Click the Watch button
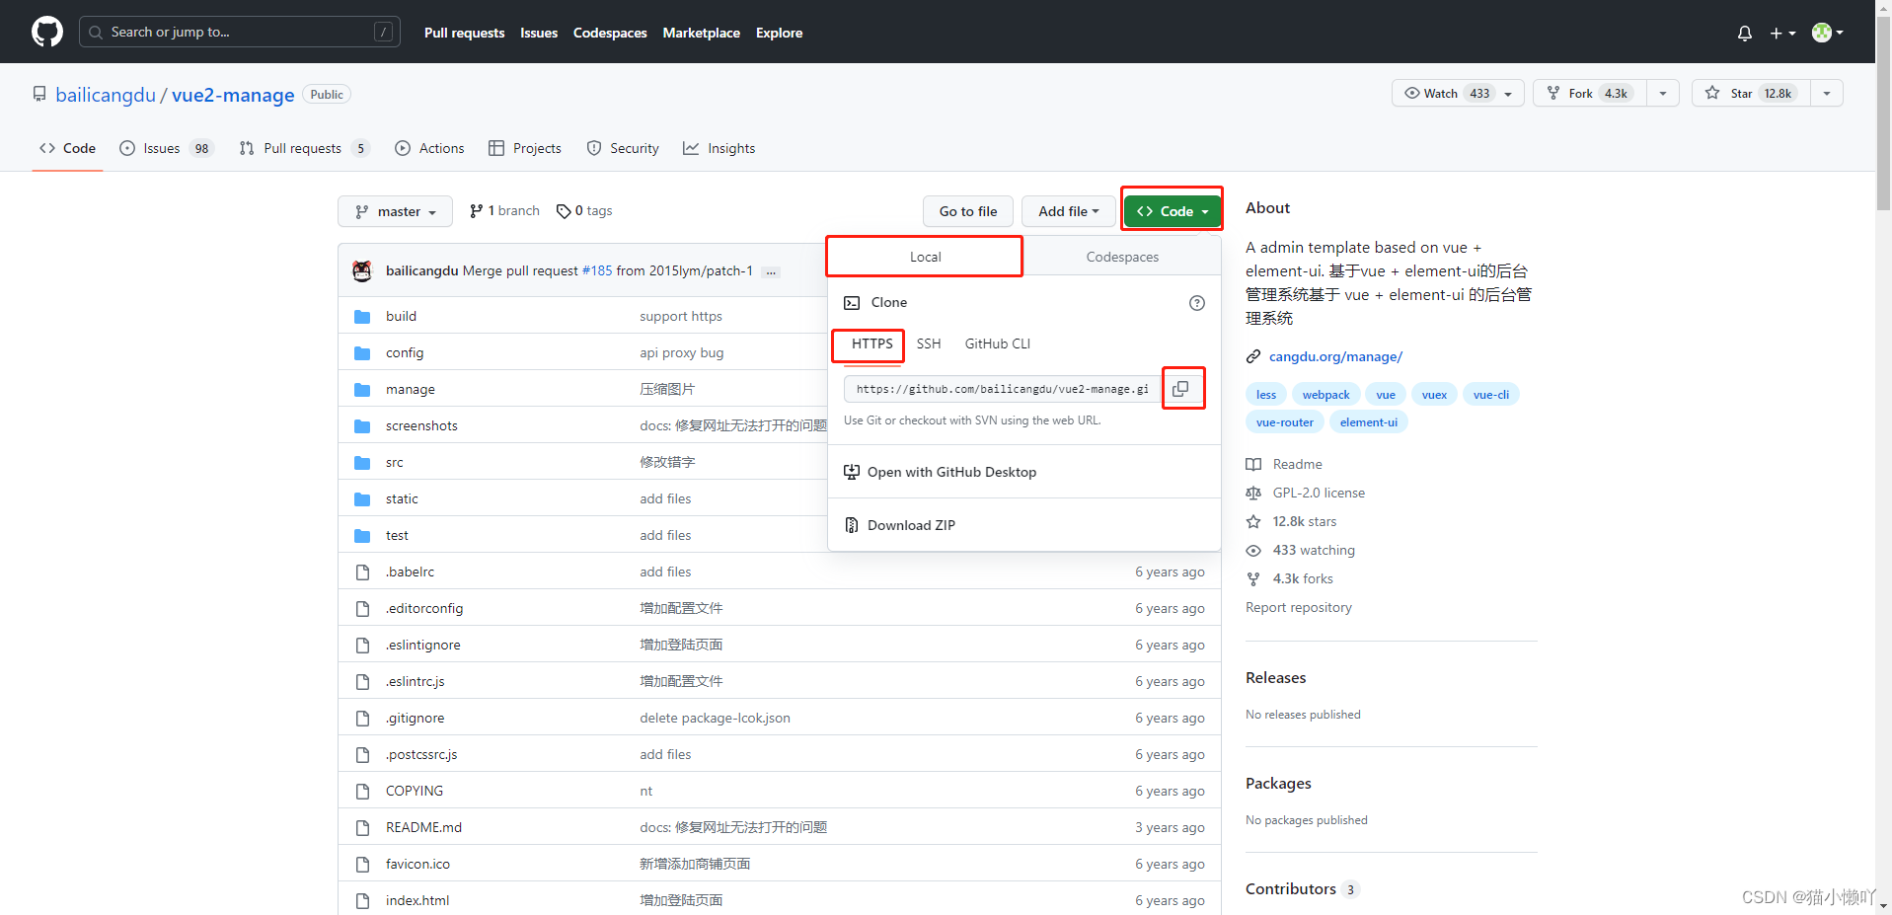 tap(1458, 93)
